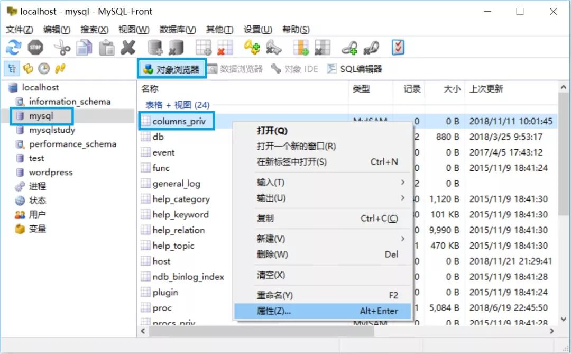
Task: Click the create database icon
Action: (155, 48)
